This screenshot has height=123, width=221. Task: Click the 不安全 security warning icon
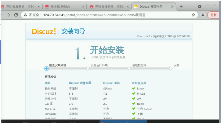(x=25, y=15)
